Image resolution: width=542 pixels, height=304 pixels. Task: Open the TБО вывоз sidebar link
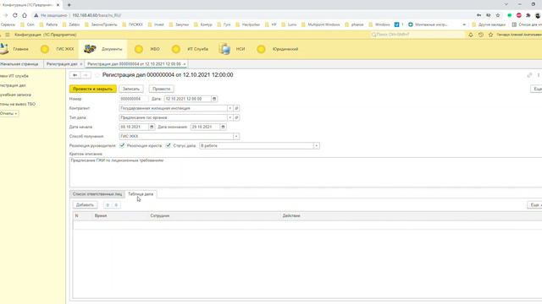coord(18,104)
